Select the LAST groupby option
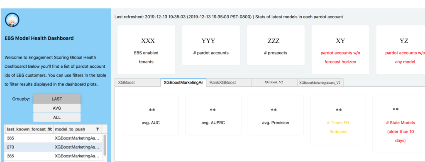 point(57,99)
